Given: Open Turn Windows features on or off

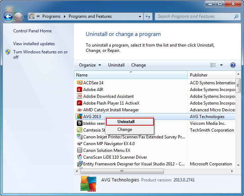Looking at the screenshot, I should point(41,54).
